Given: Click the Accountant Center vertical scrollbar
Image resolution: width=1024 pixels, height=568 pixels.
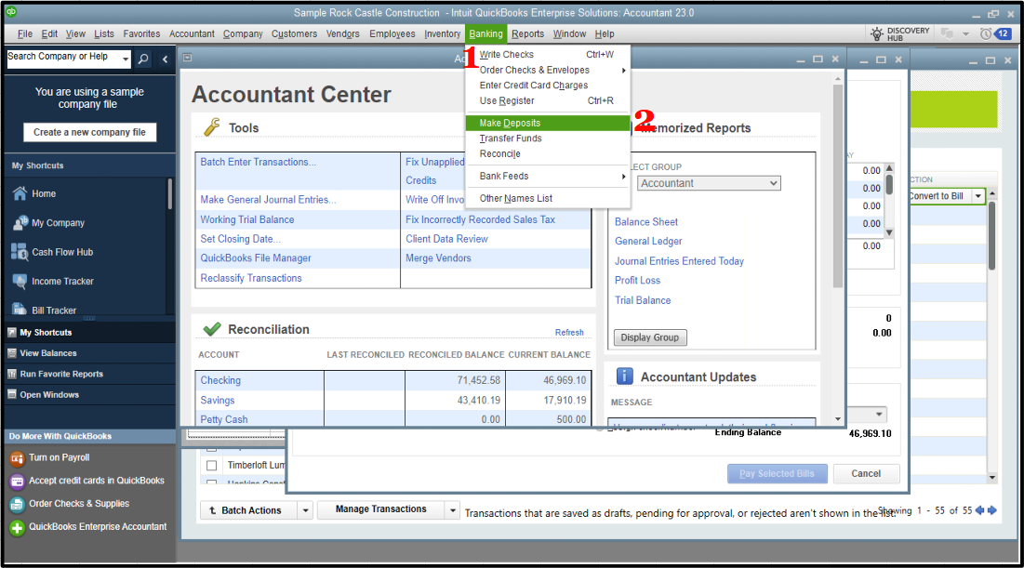Looking at the screenshot, I should tap(838, 186).
